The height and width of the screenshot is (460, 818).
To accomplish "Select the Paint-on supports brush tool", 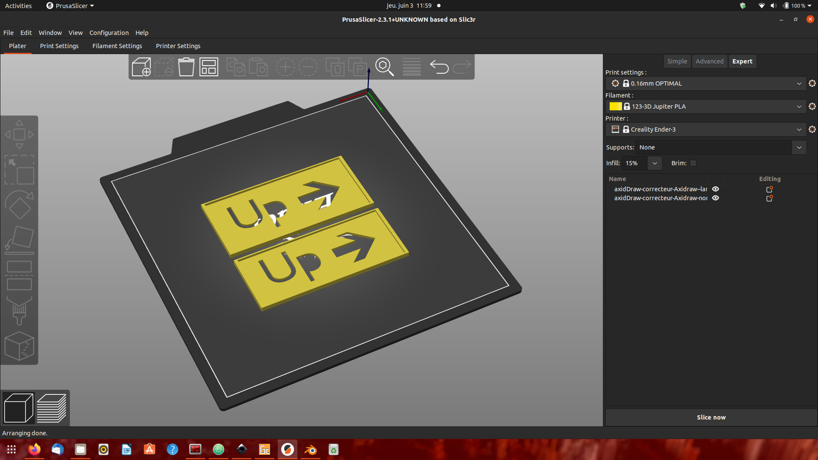I will pyautogui.click(x=19, y=311).
